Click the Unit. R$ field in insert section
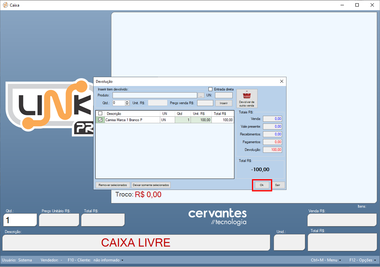The image size is (380, 267). coord(158,103)
